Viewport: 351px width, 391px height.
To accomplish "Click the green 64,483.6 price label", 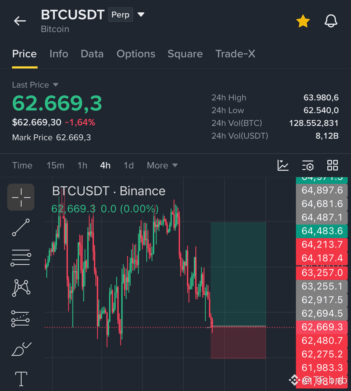I will [x=322, y=231].
